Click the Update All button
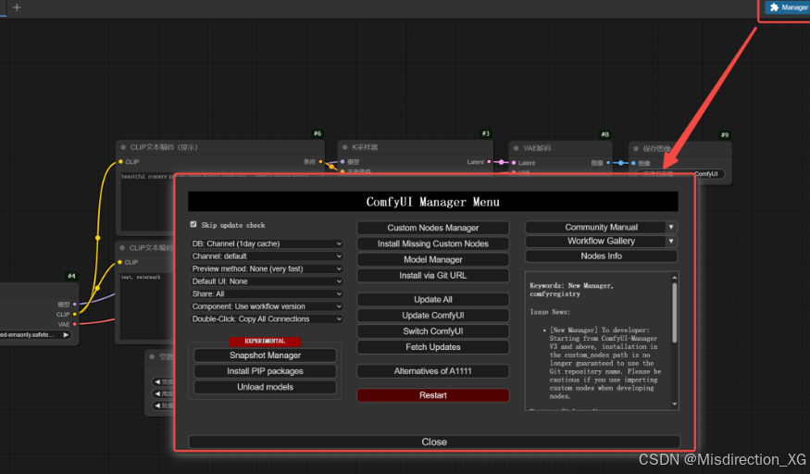This screenshot has width=810, height=474. click(x=433, y=299)
